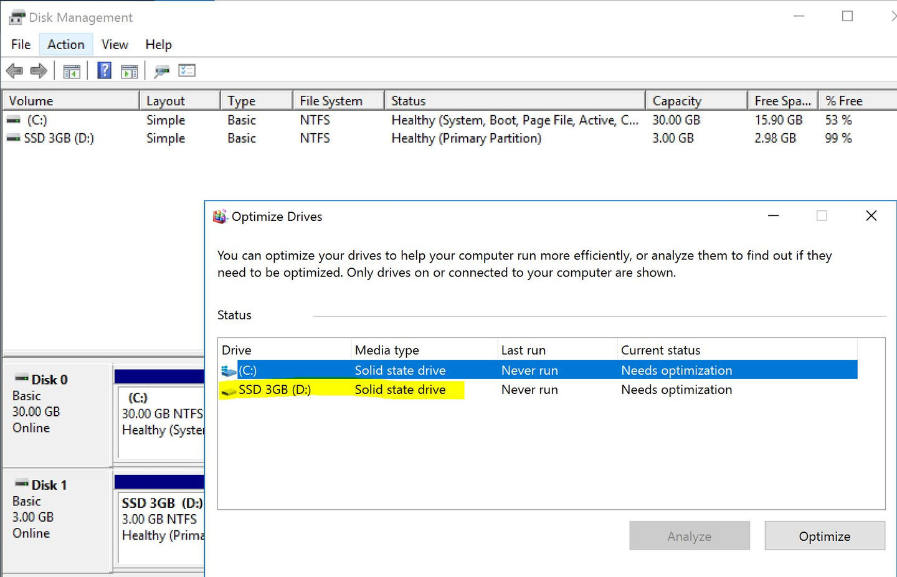Click 'Healthy (Primary Partition)' status in volume list
Image resolution: width=897 pixels, height=577 pixels.
467,138
